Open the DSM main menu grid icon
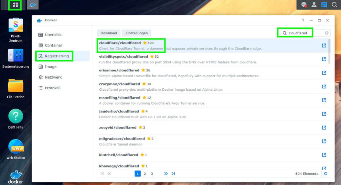Image resolution: width=341 pixels, height=185 pixels. [15, 5]
